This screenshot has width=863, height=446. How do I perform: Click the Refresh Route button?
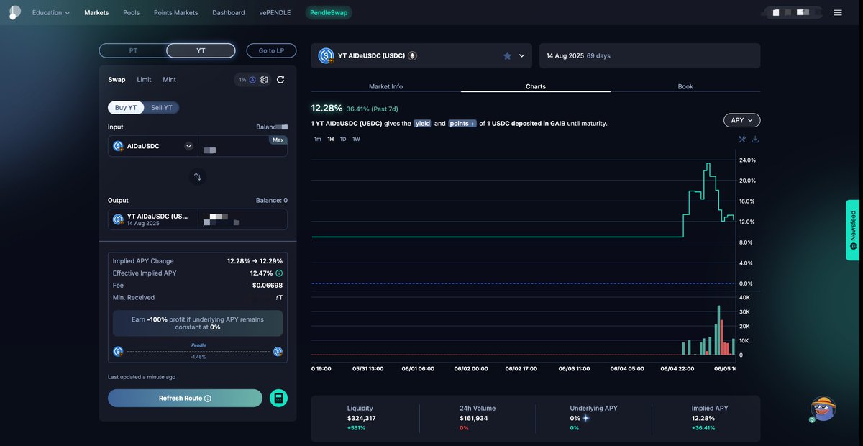pyautogui.click(x=185, y=399)
